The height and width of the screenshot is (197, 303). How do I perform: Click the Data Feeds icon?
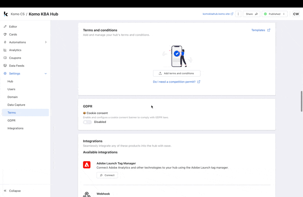pyautogui.click(x=5, y=66)
